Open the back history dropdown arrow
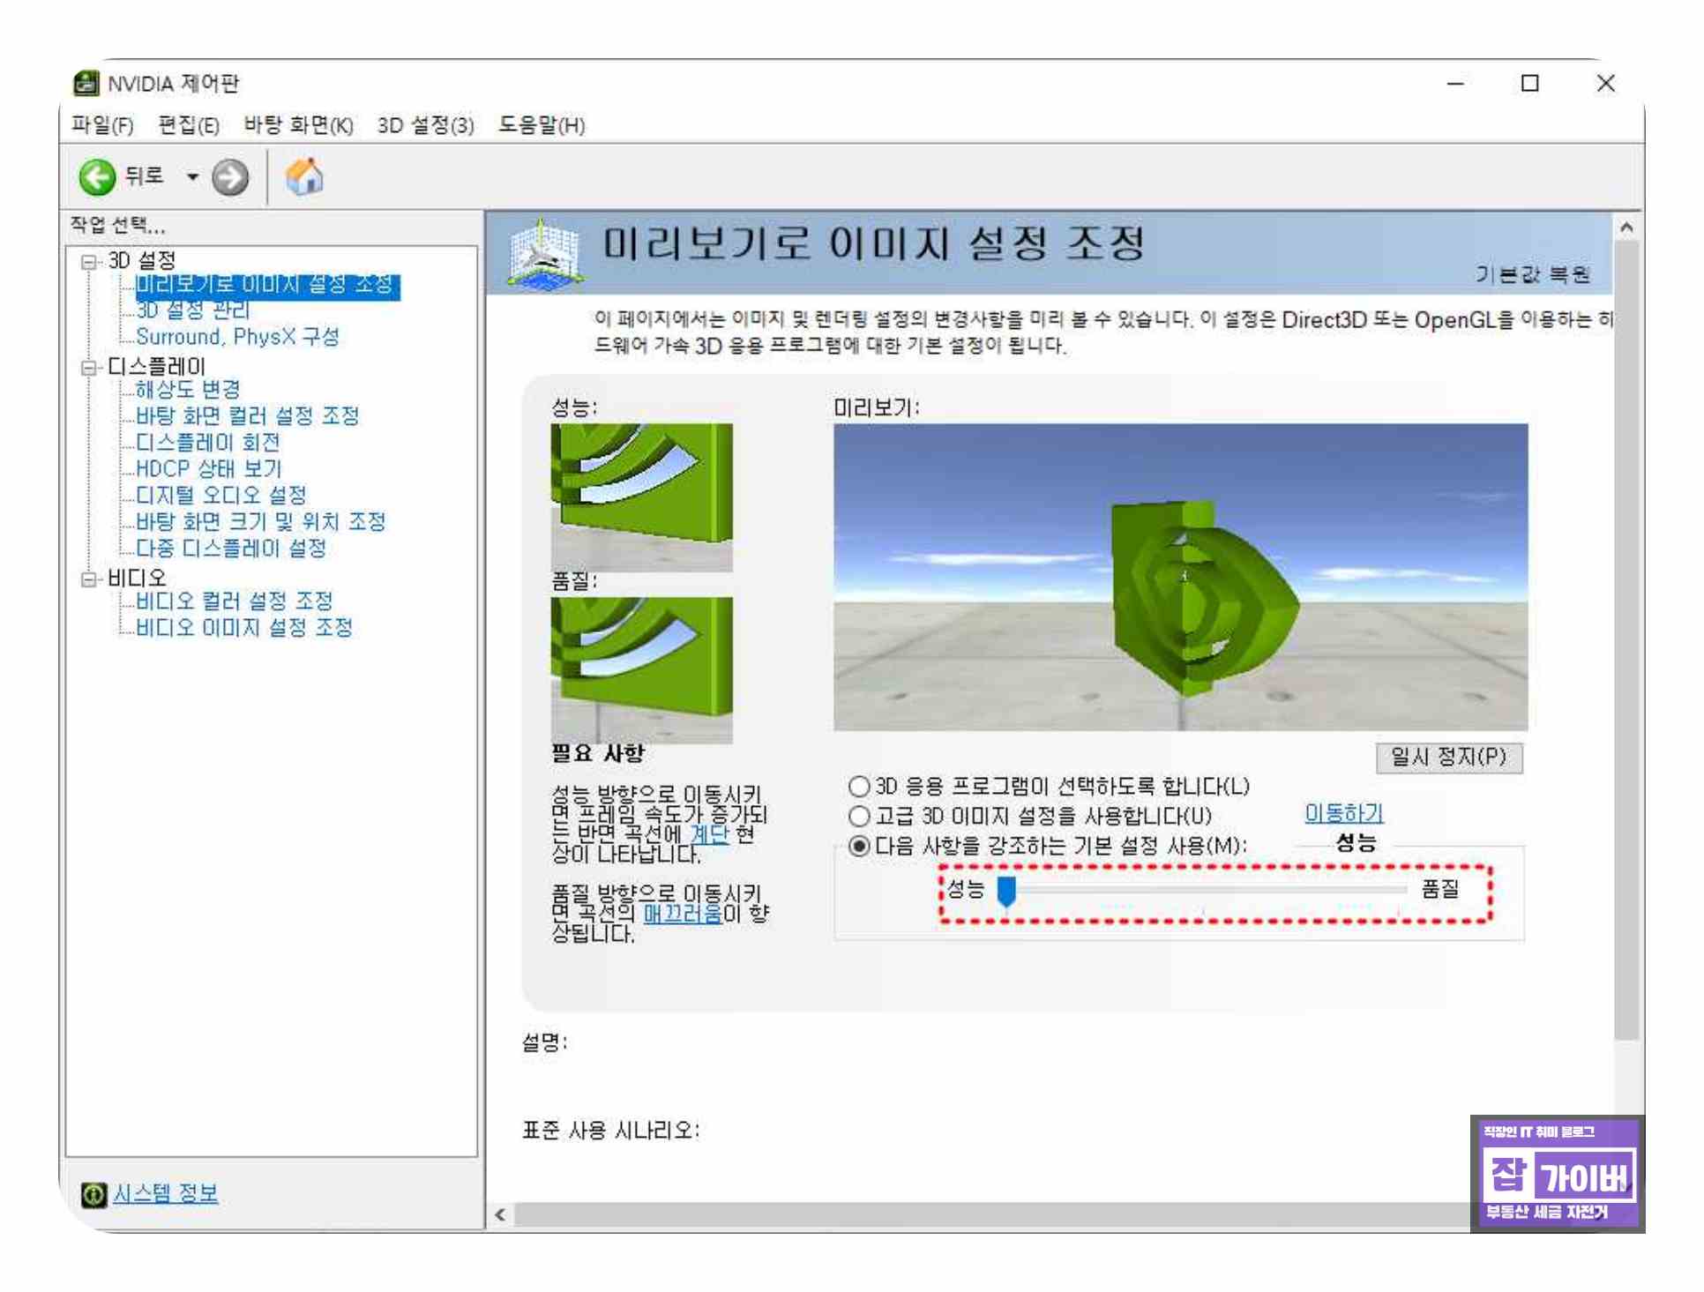The image size is (1704, 1292). pyautogui.click(x=192, y=177)
